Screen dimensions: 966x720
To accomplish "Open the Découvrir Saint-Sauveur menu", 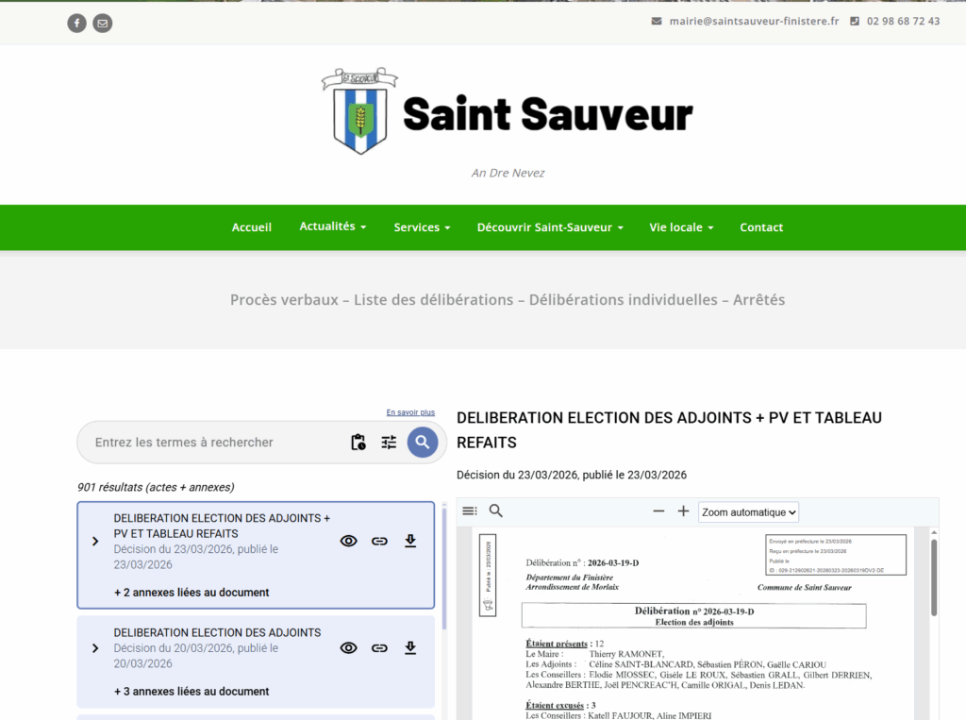I will pos(549,227).
